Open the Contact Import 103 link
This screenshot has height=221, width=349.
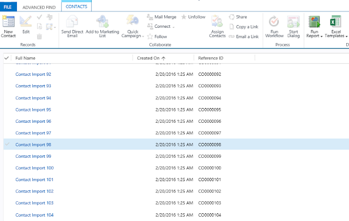(34, 203)
